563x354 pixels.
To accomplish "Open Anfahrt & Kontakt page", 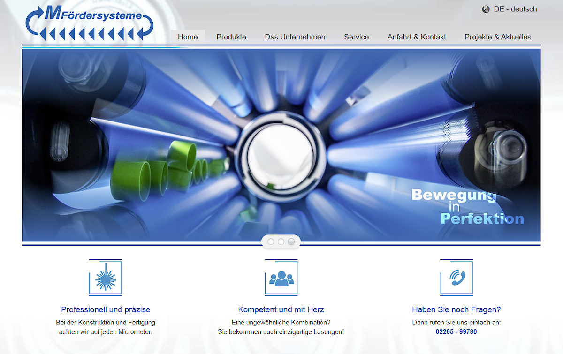I will pos(417,37).
